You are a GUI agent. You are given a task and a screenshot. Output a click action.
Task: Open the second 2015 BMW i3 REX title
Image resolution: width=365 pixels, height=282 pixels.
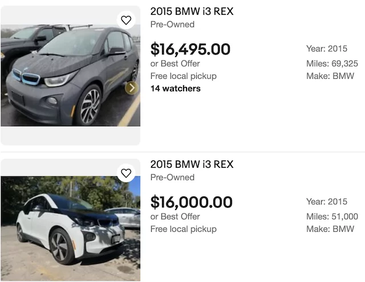192,164
